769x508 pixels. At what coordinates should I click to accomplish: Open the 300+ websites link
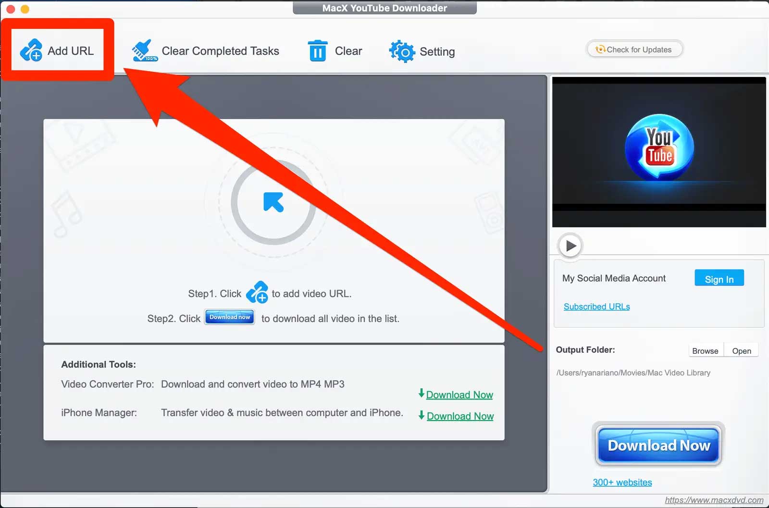coord(622,482)
